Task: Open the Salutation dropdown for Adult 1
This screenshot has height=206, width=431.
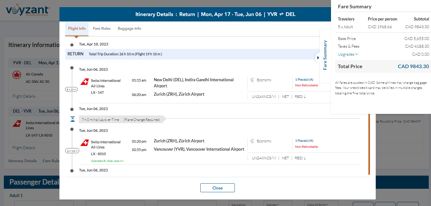Action: (x=240, y=204)
